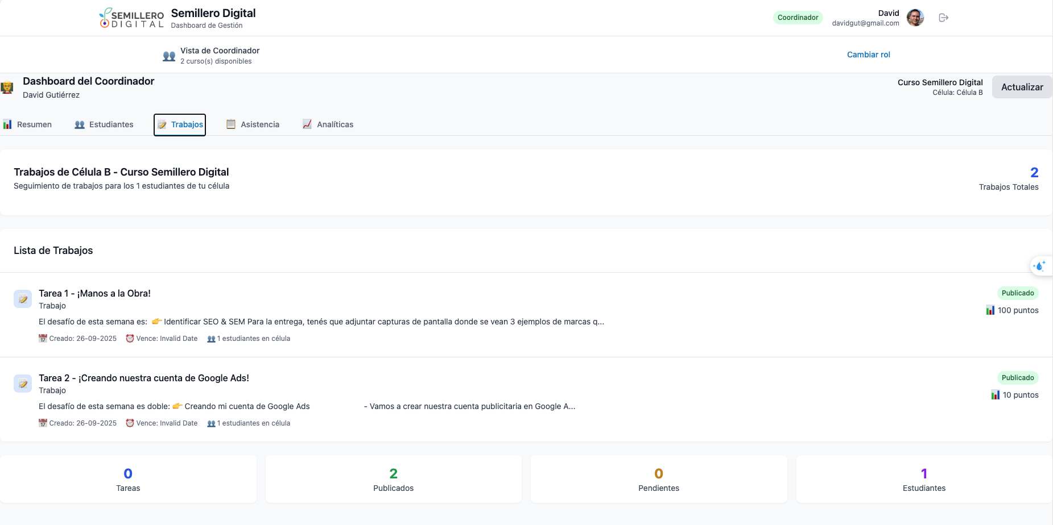Click the Curso Semillero Digital course label

click(x=940, y=82)
